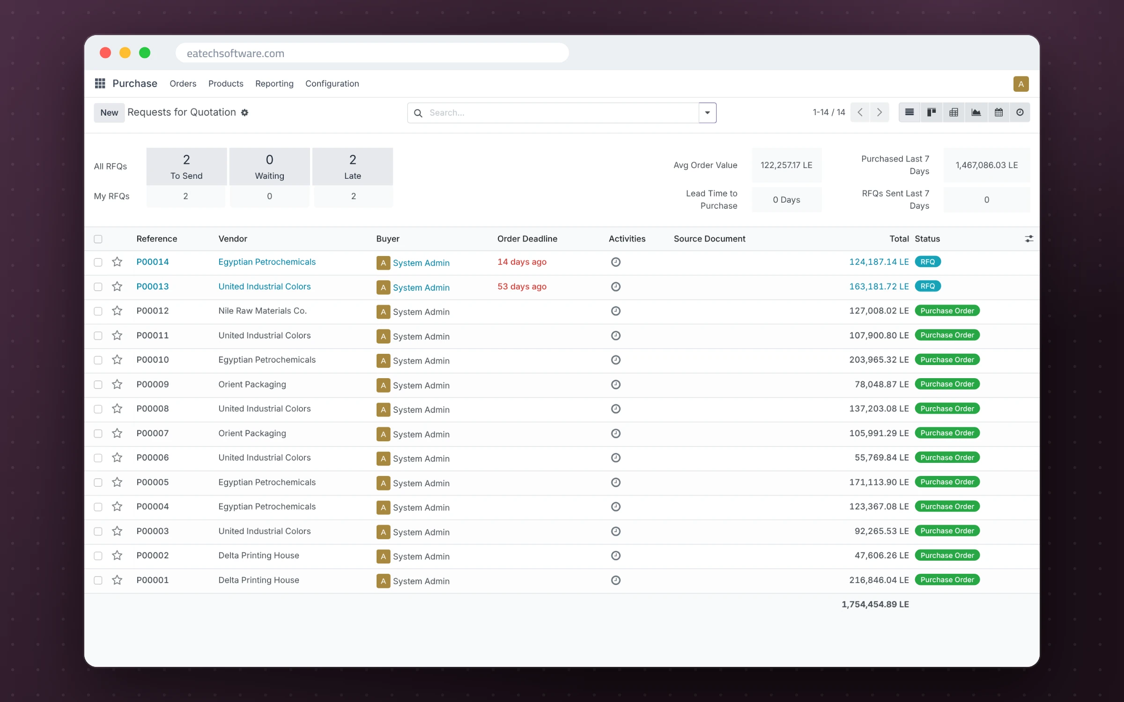The height and width of the screenshot is (702, 1124).
Task: Open the Products menu
Action: 226,83
